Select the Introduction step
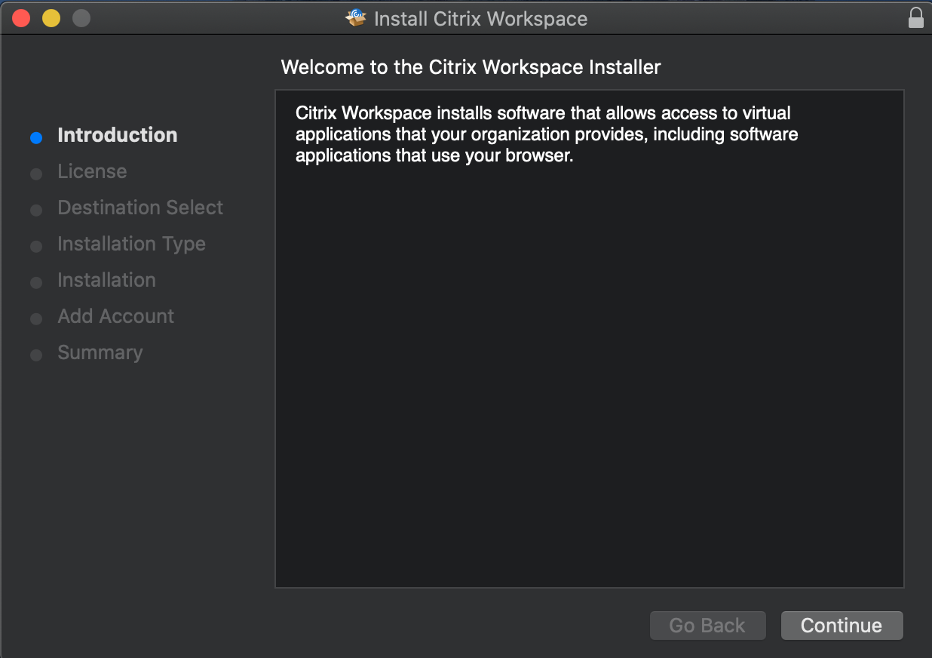The image size is (932, 658). pos(118,135)
